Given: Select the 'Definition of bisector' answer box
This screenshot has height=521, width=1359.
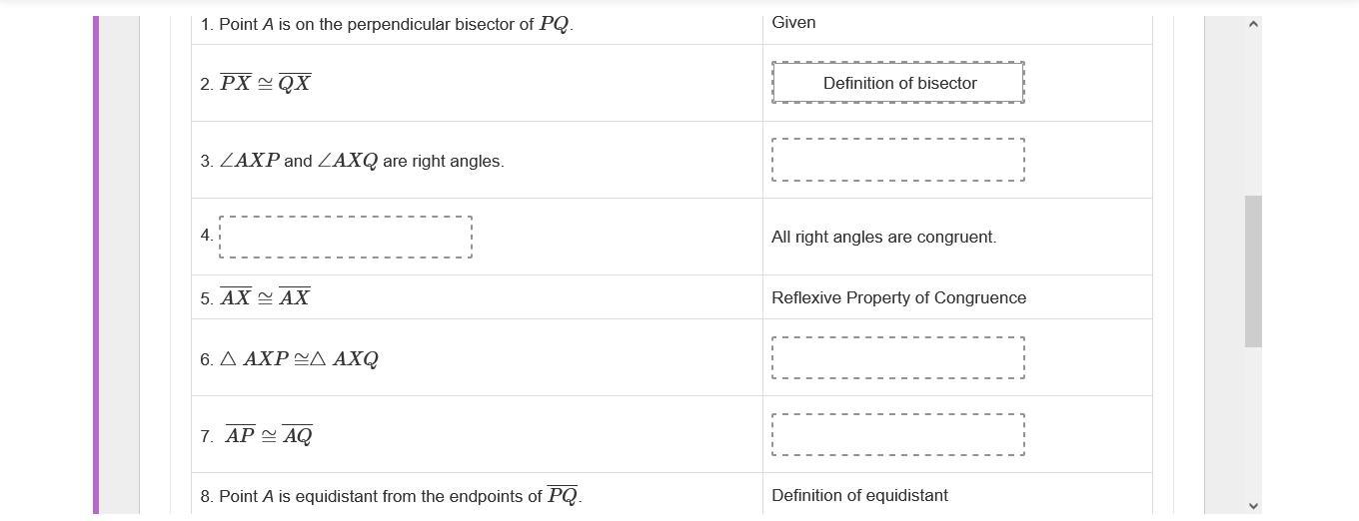Looking at the screenshot, I should pos(898,83).
